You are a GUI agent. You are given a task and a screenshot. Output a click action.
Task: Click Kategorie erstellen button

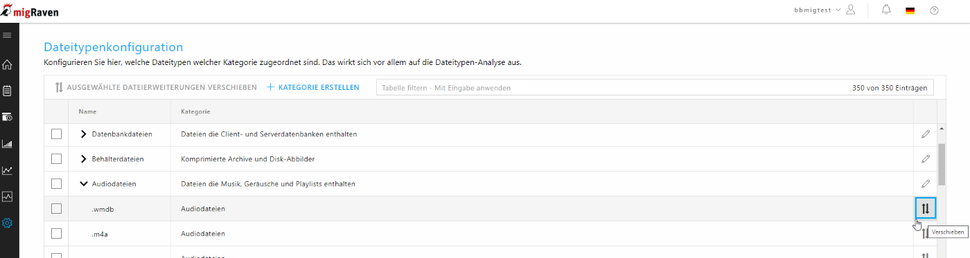pos(313,88)
